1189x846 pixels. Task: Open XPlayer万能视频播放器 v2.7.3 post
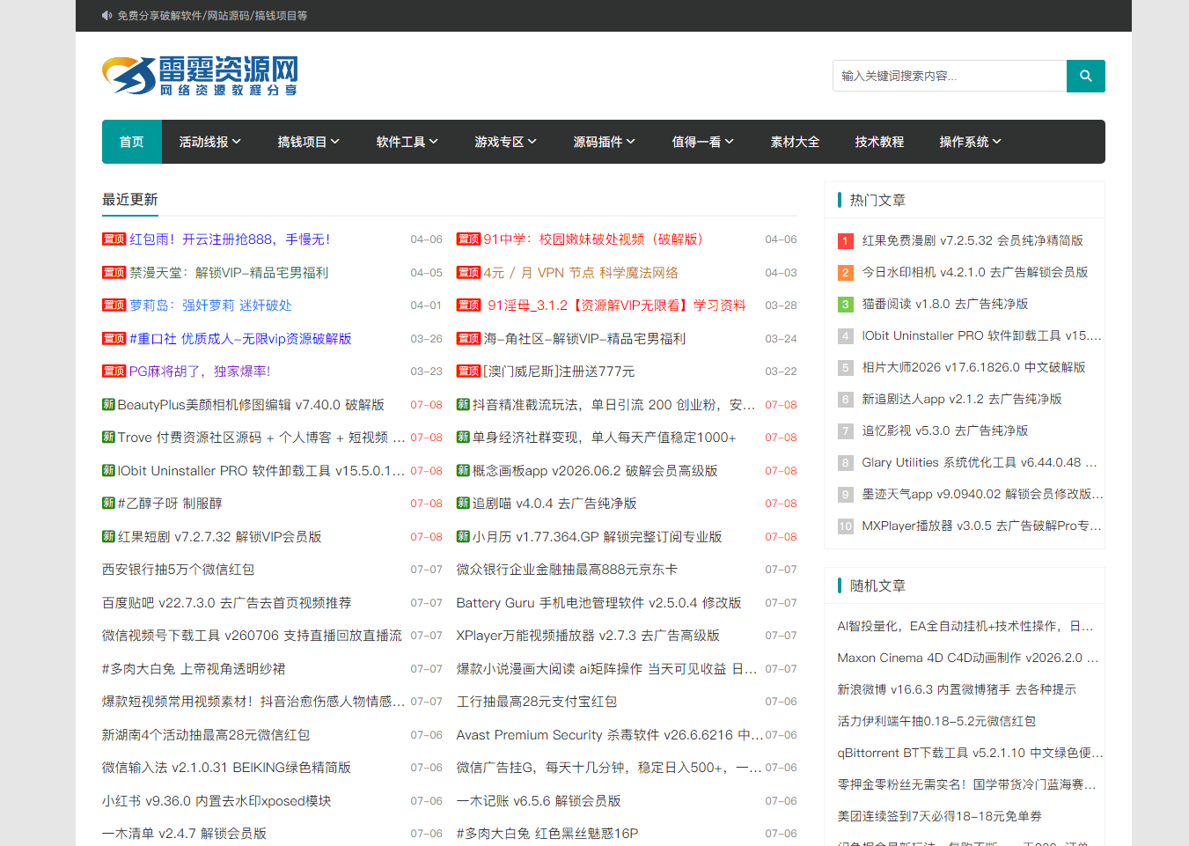point(588,636)
